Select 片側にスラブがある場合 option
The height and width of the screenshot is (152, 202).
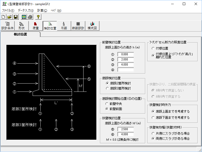click(153, 134)
